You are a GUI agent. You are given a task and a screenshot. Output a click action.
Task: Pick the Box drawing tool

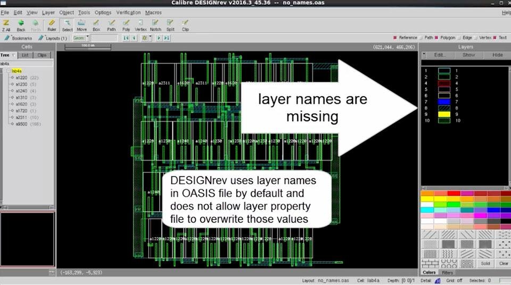pos(96,26)
